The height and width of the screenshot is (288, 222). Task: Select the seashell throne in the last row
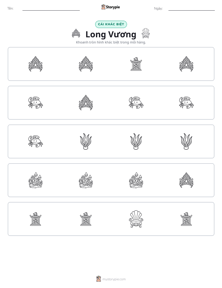136,219
